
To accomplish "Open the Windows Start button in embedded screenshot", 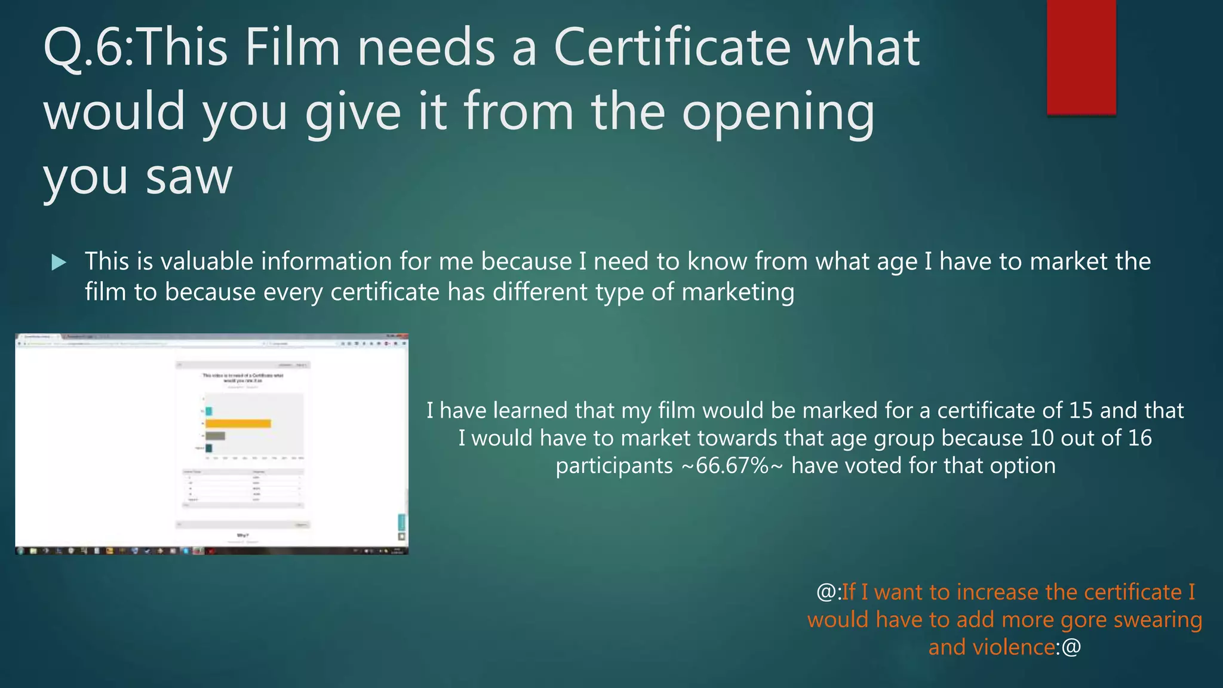I will (21, 551).
